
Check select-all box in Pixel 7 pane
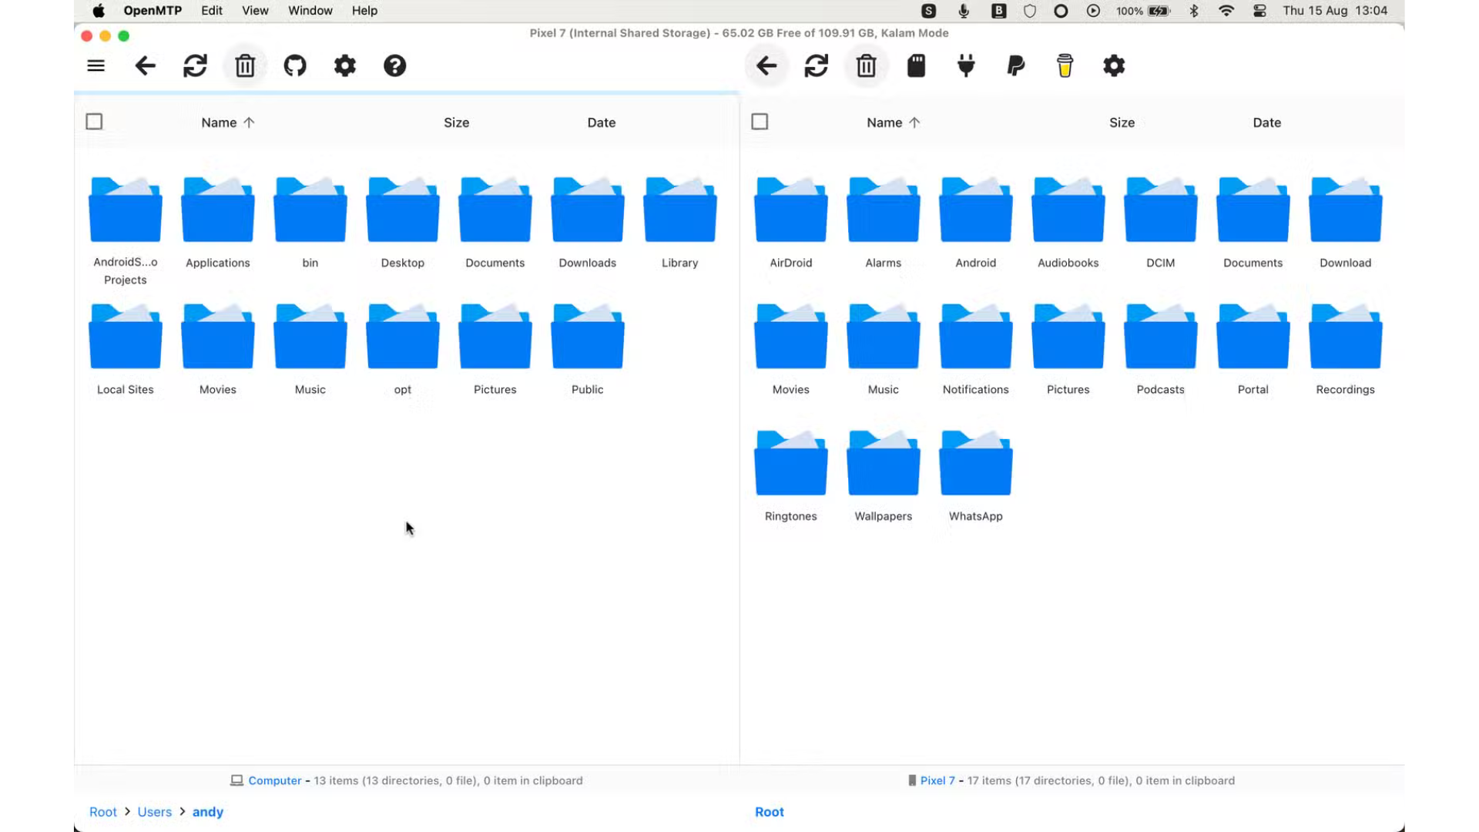click(760, 122)
